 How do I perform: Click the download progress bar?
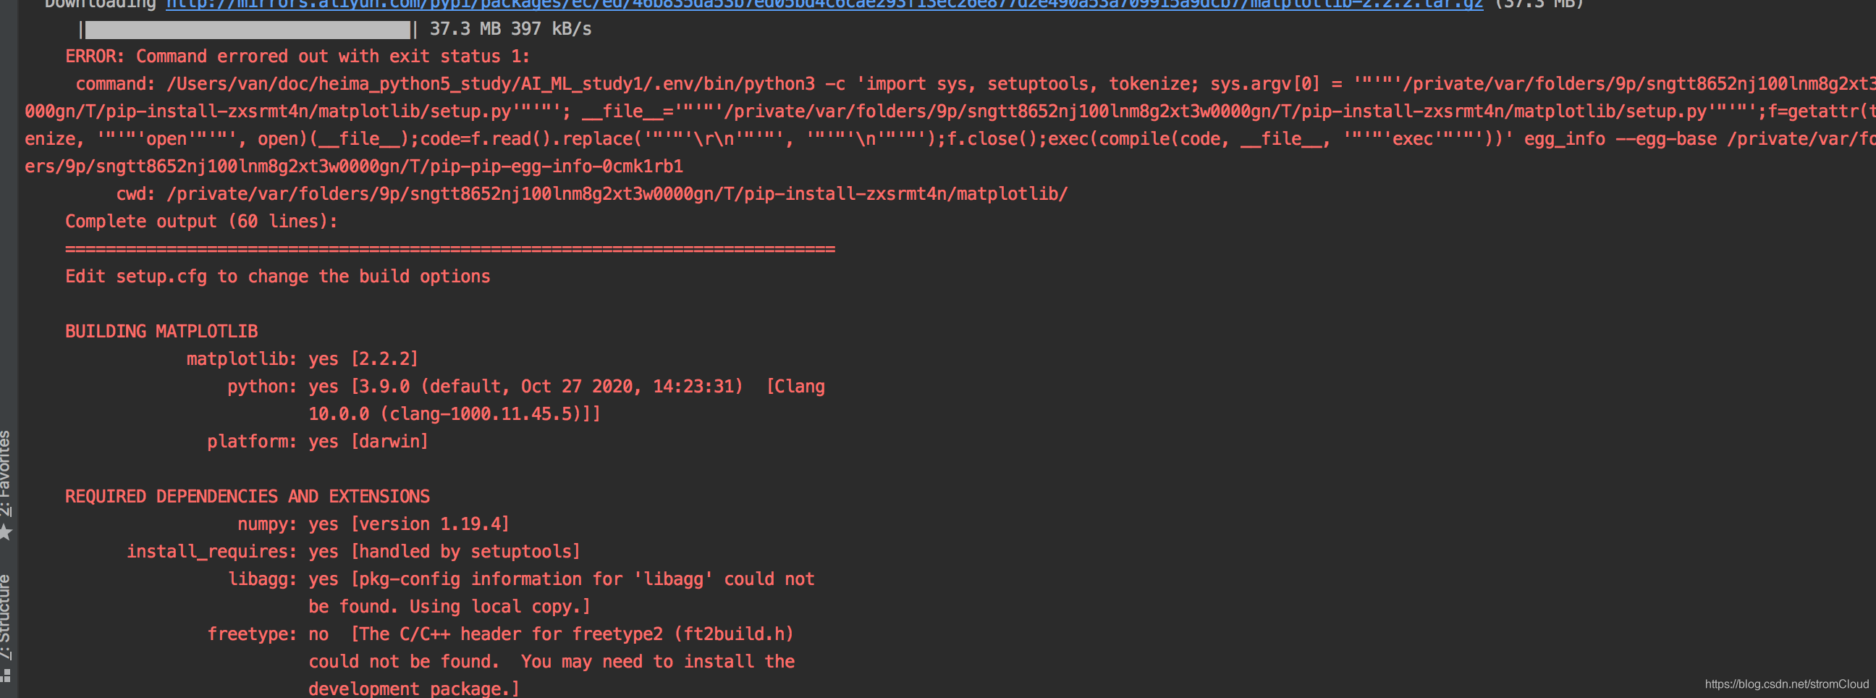248,29
